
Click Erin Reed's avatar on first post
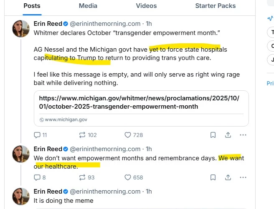(x=21, y=28)
